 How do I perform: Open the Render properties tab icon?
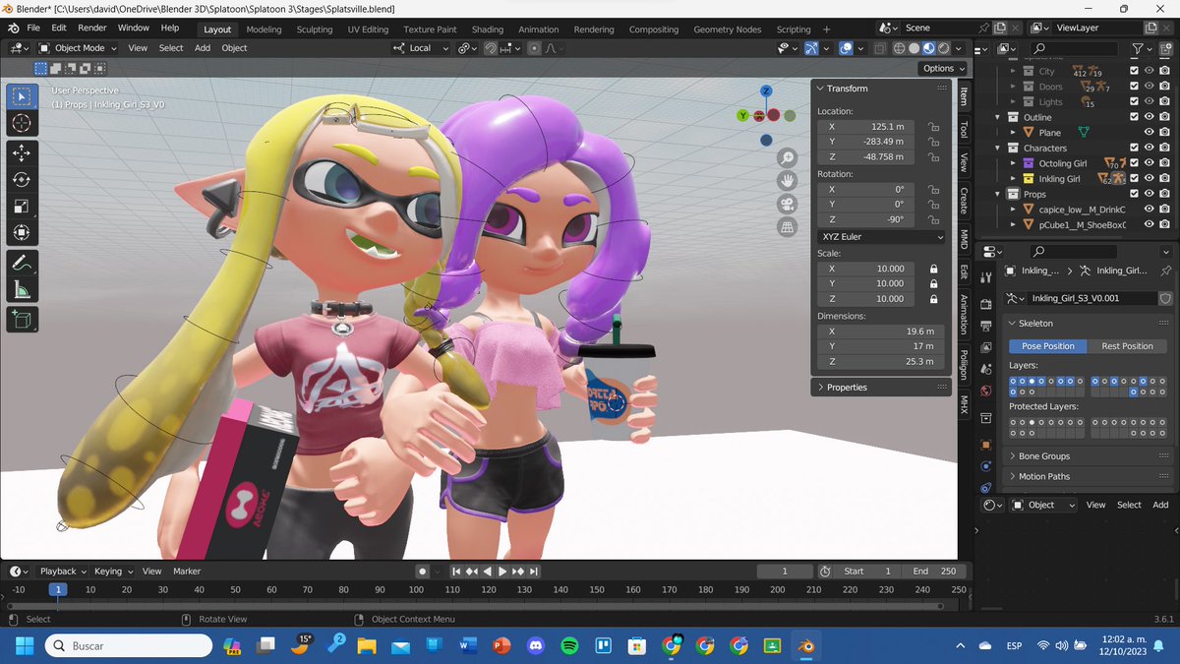click(x=986, y=306)
